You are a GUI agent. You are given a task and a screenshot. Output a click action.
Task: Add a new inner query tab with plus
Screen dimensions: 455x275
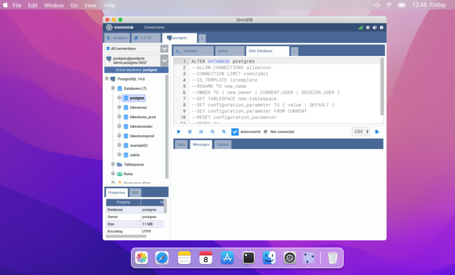pos(294,52)
